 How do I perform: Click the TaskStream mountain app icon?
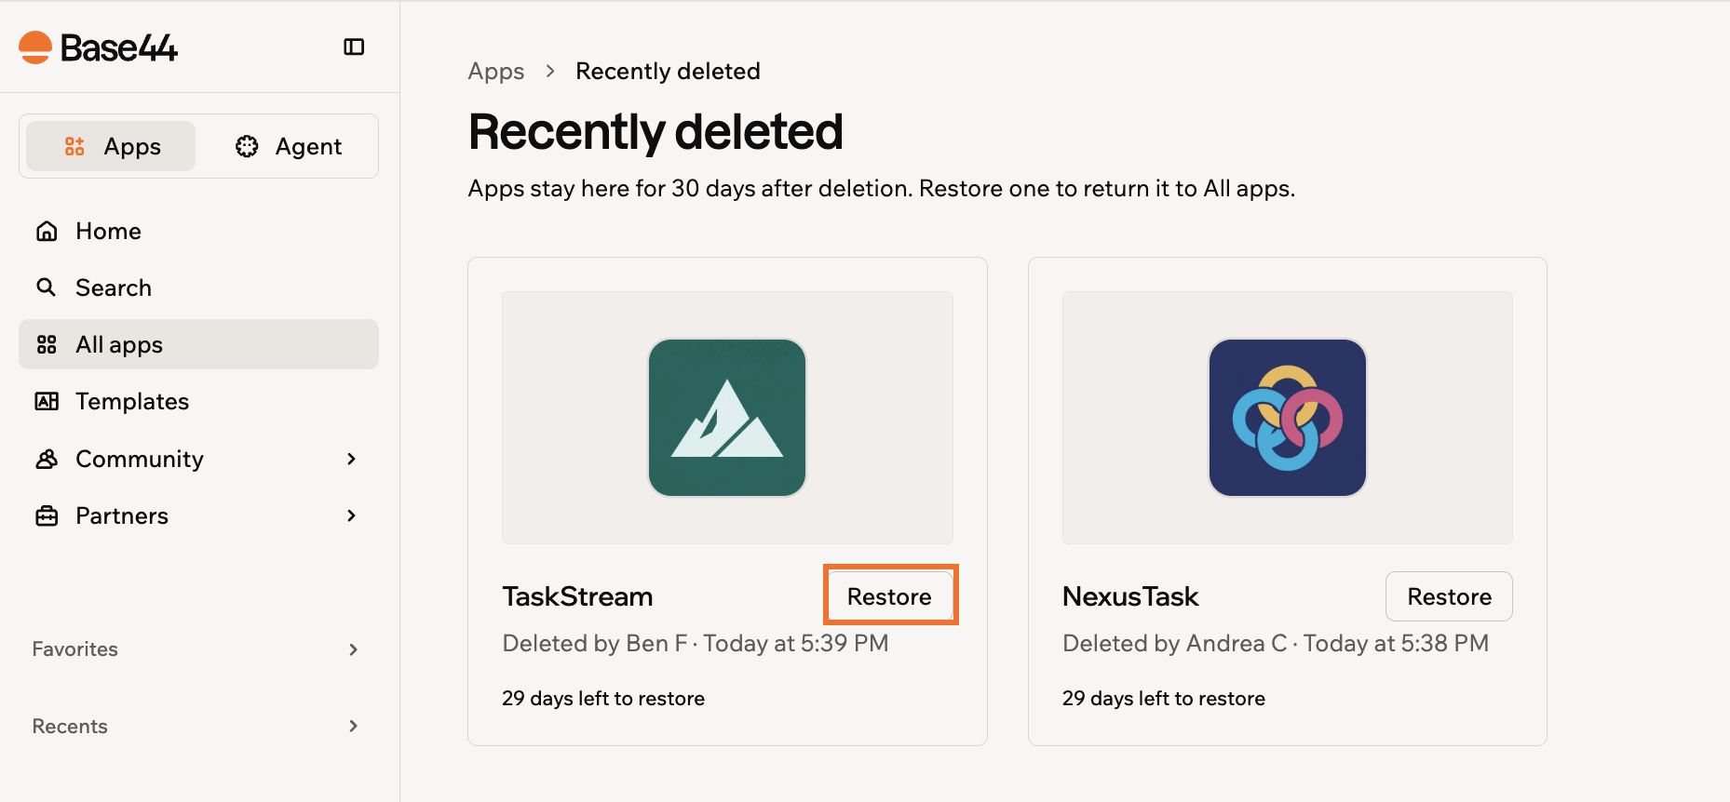pyautogui.click(x=727, y=418)
